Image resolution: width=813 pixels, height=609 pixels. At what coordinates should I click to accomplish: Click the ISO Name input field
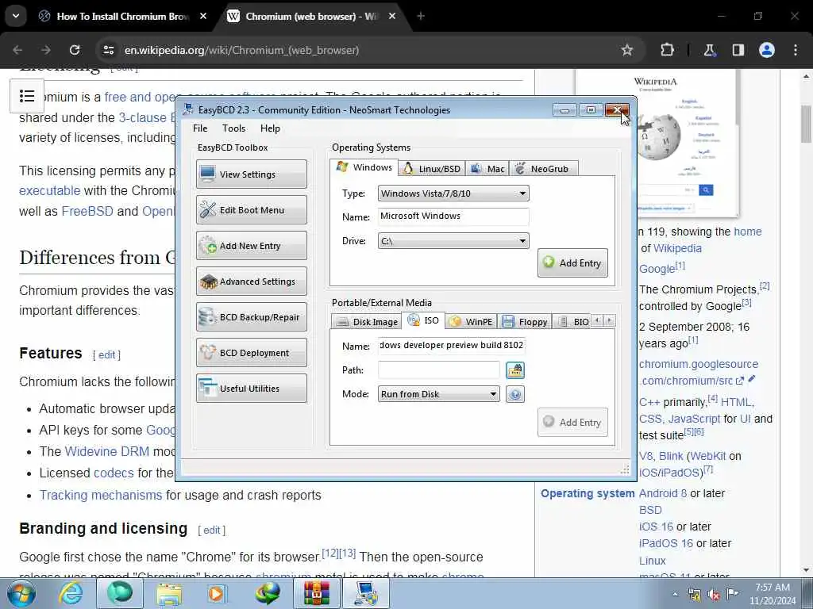(451, 346)
